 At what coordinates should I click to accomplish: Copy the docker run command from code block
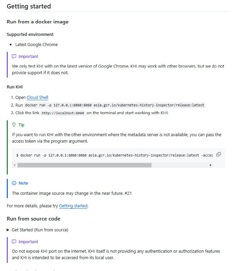point(218,154)
